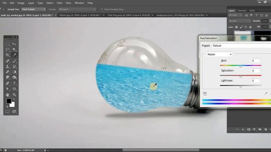
Task: Create new layer group folder
Action: [x=260, y=130]
